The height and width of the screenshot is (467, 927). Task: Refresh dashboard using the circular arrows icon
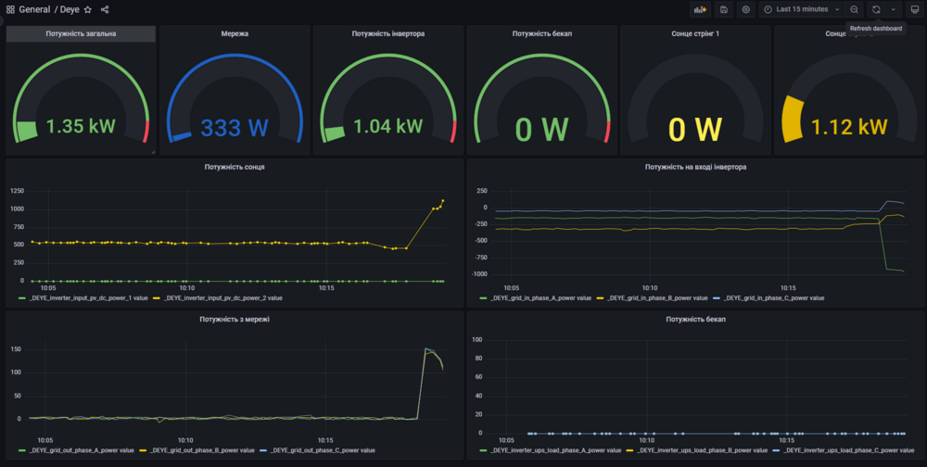coord(876,9)
